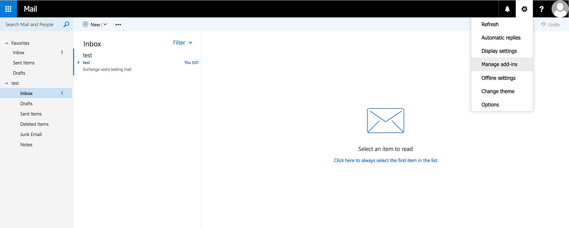Open Display settings
Image resolution: width=569 pixels, height=228 pixels.
(502, 51)
